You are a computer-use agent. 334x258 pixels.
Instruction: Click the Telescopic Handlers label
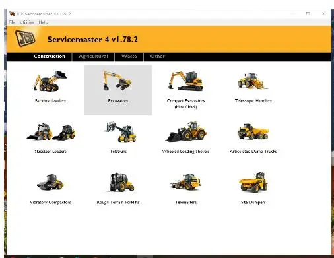coord(253,101)
